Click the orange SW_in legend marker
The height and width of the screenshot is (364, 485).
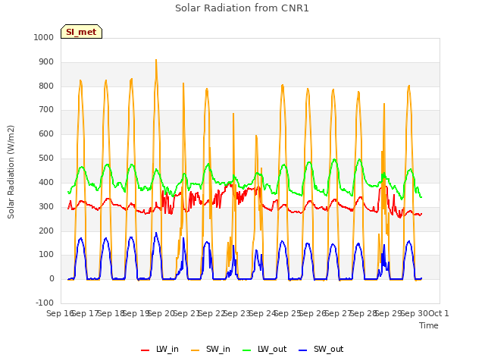(196, 350)
